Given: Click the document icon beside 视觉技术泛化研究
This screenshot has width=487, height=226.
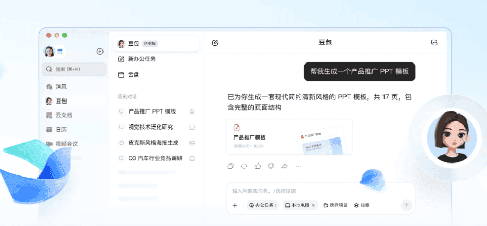Looking at the screenshot, I should coord(192,127).
